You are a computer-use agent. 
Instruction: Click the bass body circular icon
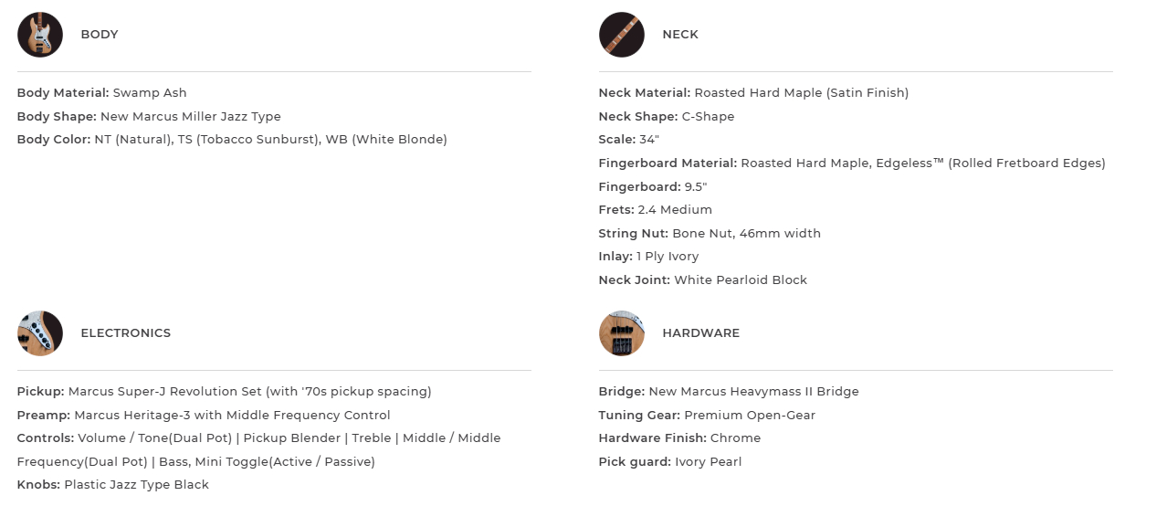(40, 35)
